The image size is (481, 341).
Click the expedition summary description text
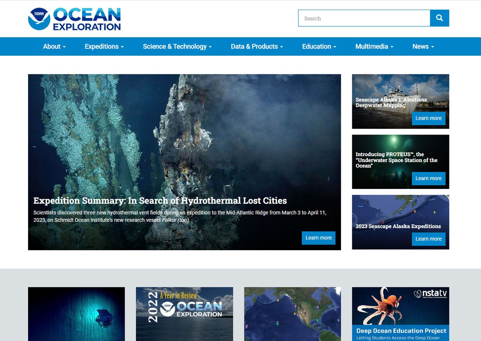click(180, 216)
